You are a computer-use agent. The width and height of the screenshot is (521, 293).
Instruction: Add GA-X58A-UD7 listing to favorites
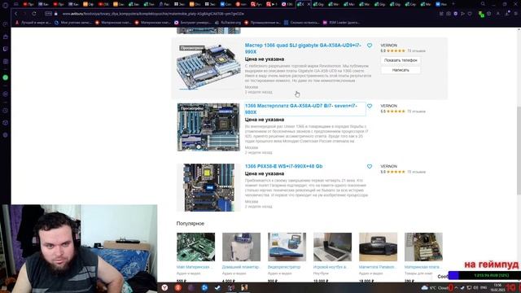pos(370,106)
